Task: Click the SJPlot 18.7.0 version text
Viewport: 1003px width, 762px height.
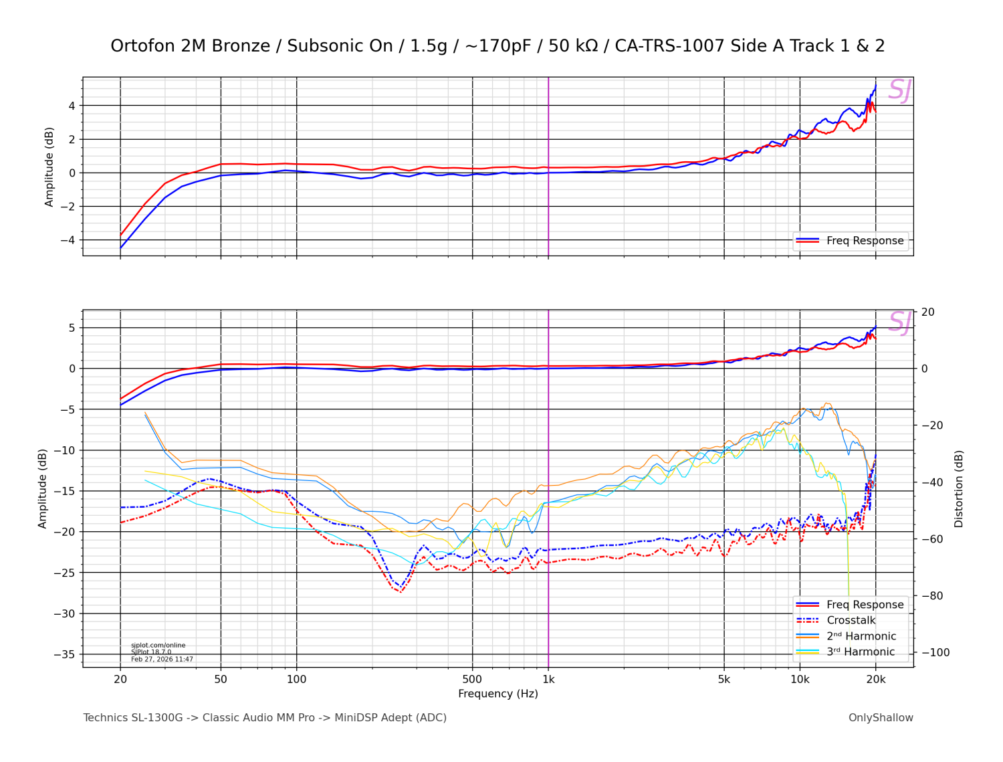Action: (x=151, y=652)
